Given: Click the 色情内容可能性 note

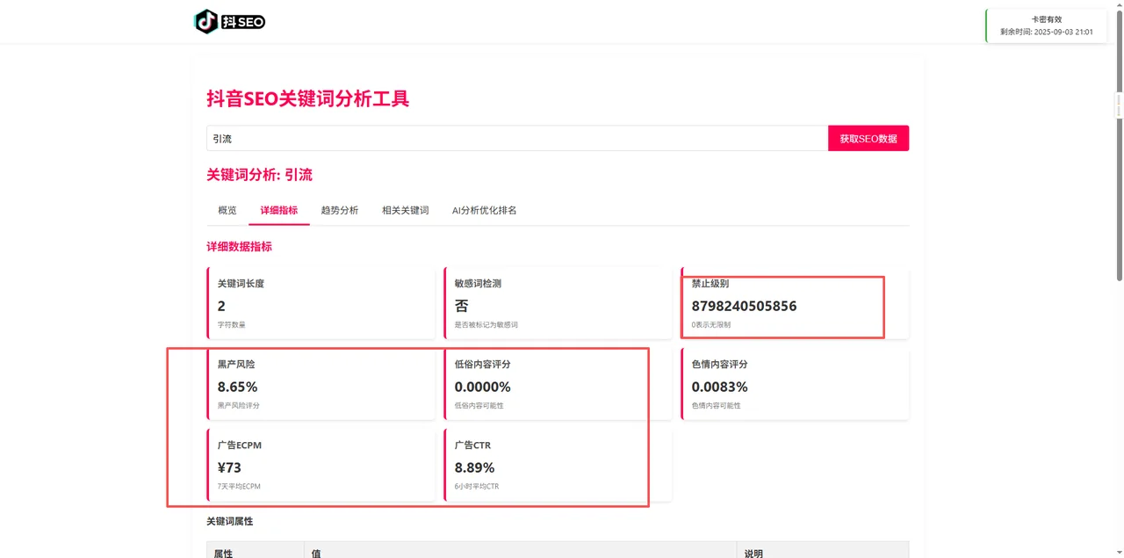Looking at the screenshot, I should 717,406.
